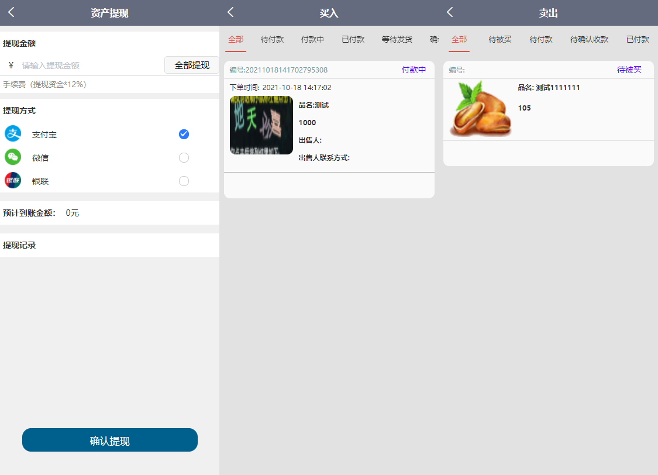The image size is (658, 475).
Task: Click the nuts product image in 卖出
Action: point(480,109)
